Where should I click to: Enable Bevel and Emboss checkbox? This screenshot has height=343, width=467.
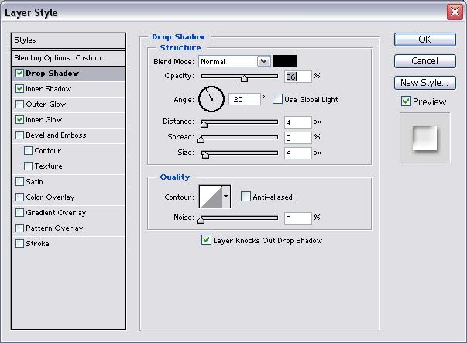[x=19, y=135]
